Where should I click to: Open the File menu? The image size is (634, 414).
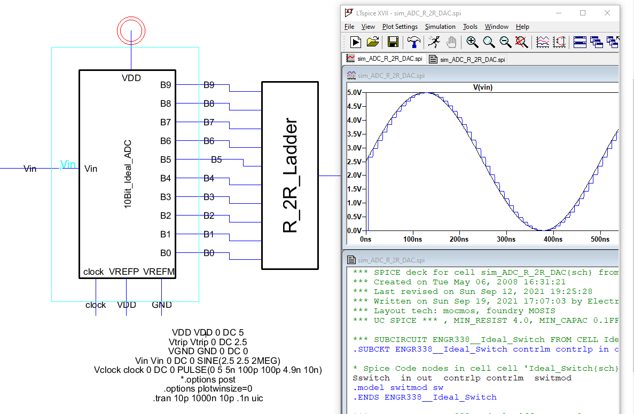[x=349, y=27]
